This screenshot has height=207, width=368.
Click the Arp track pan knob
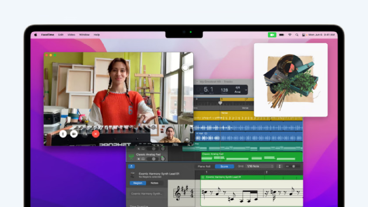tap(163, 148)
